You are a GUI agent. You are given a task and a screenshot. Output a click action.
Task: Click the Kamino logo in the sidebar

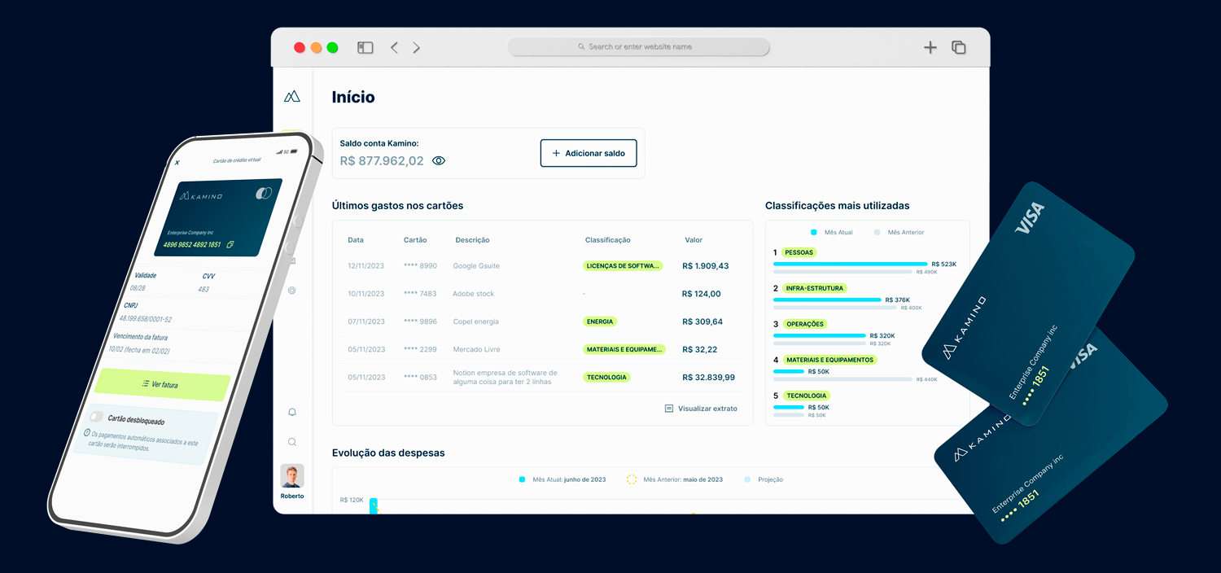pos(292,95)
